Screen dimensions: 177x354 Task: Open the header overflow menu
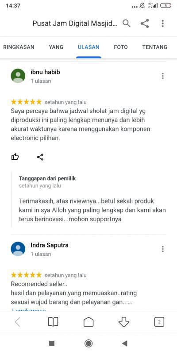click(162, 23)
